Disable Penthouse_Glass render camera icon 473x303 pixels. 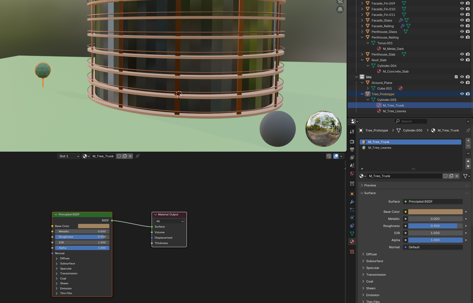[468, 31]
